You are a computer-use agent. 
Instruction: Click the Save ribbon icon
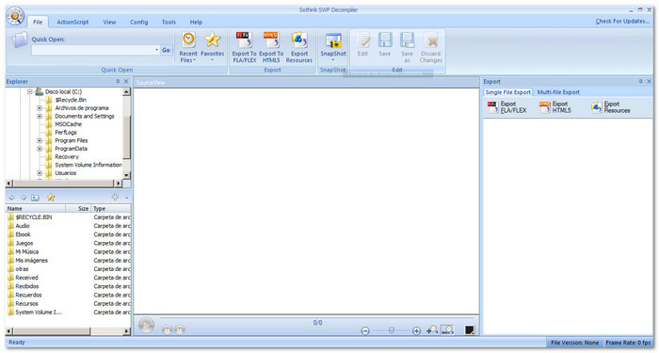coord(385,44)
